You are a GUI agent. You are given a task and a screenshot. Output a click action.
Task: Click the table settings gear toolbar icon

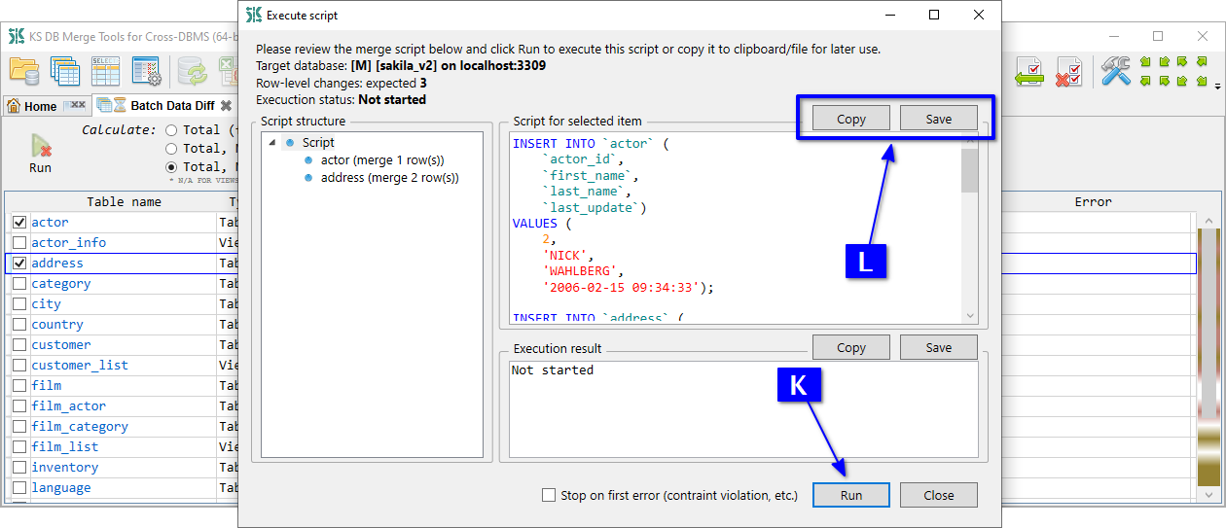click(x=146, y=71)
